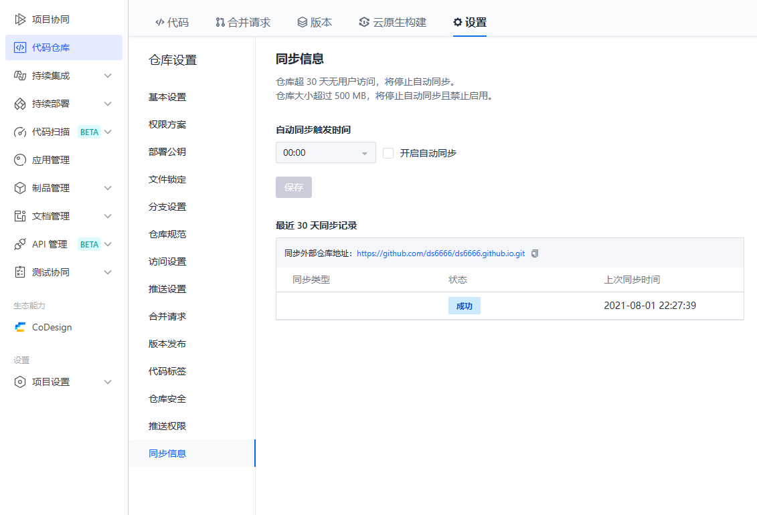The image size is (757, 515).
Task: Expand the 文档管理 menu chevron
Action: [x=108, y=216]
